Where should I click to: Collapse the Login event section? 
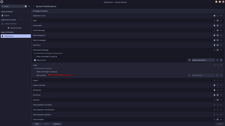click(x=221, y=65)
